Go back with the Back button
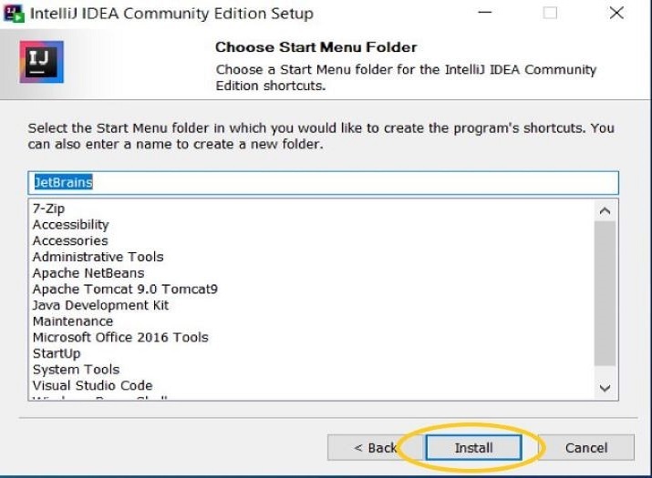Viewport: 652px width, 478px height. [x=374, y=448]
